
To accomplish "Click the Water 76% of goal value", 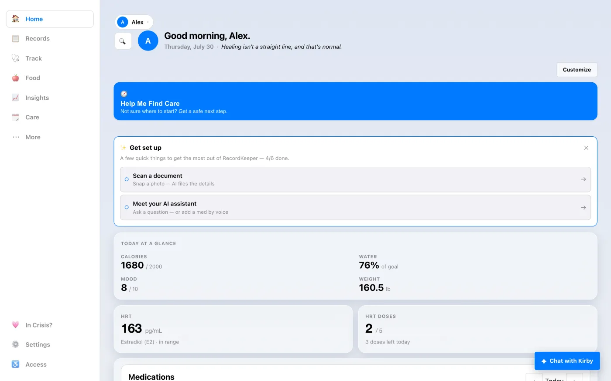I will [x=378, y=266].
